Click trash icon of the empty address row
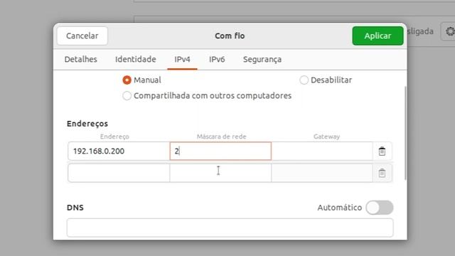The image size is (455, 256). (382, 173)
